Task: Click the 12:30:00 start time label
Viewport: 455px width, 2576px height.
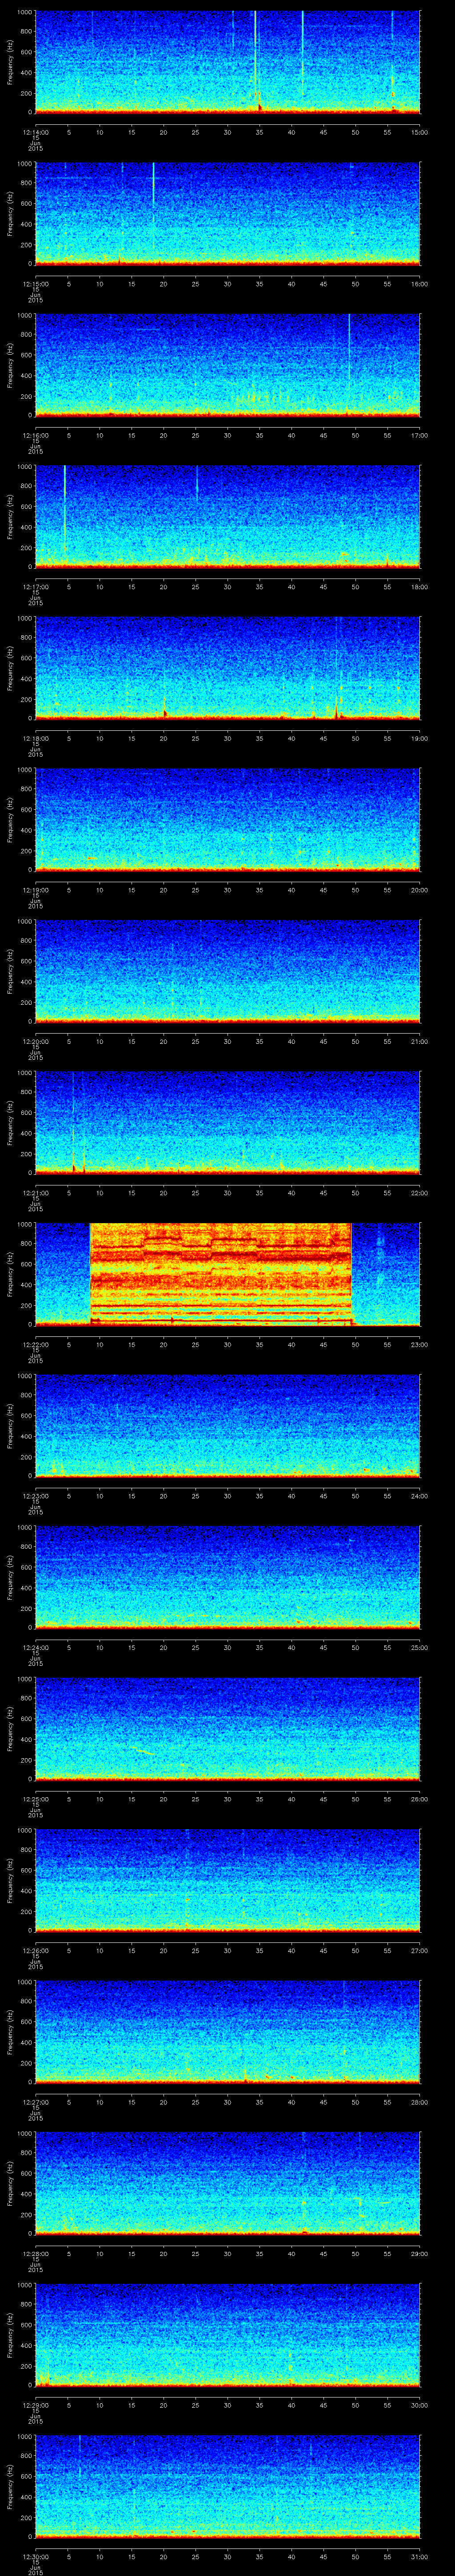Action: [x=35, y=2556]
